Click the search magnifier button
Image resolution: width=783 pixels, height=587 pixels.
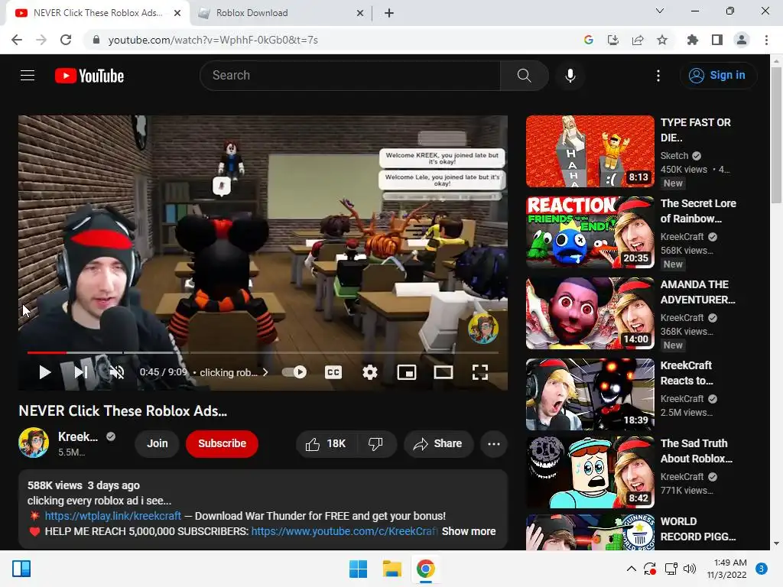[x=524, y=76]
